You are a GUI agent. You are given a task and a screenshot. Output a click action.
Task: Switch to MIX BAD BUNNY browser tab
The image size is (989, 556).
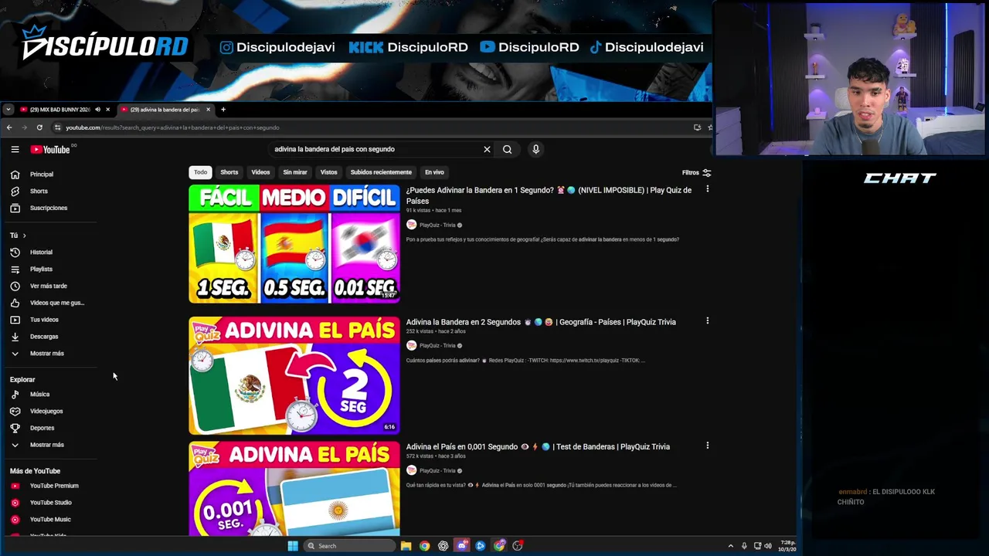[x=59, y=110]
